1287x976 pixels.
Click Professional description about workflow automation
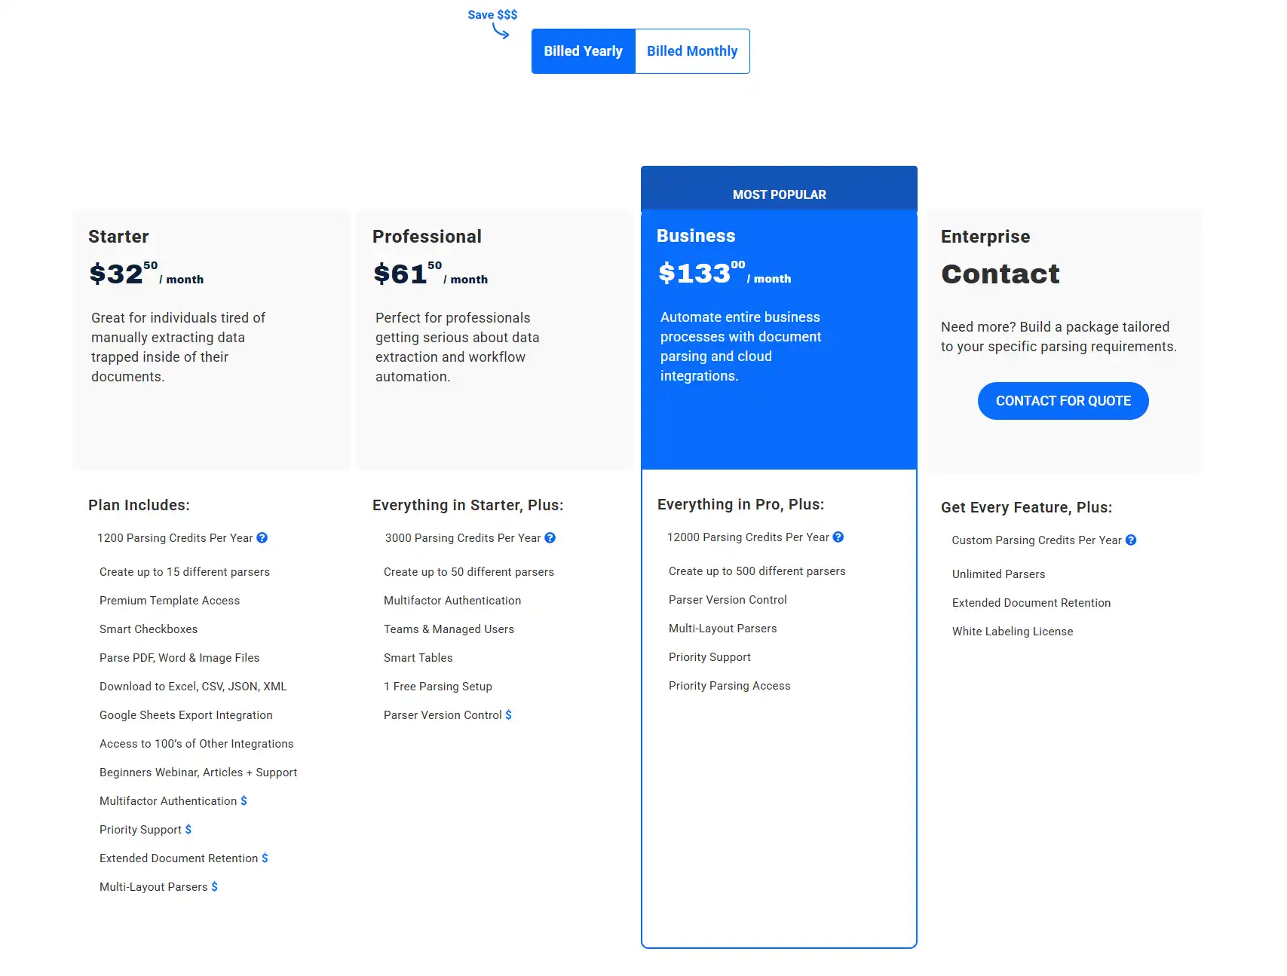pos(458,347)
